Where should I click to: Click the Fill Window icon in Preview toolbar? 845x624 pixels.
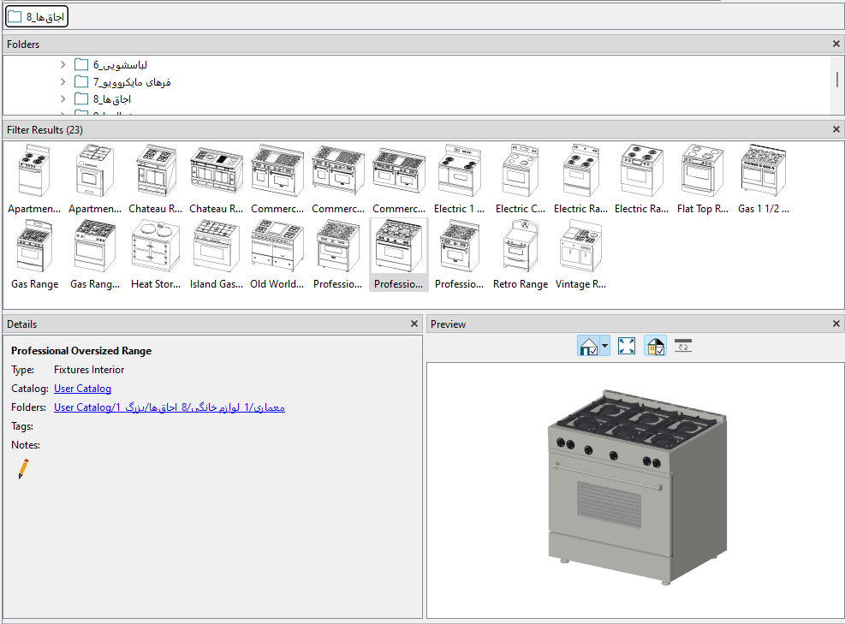click(x=627, y=346)
